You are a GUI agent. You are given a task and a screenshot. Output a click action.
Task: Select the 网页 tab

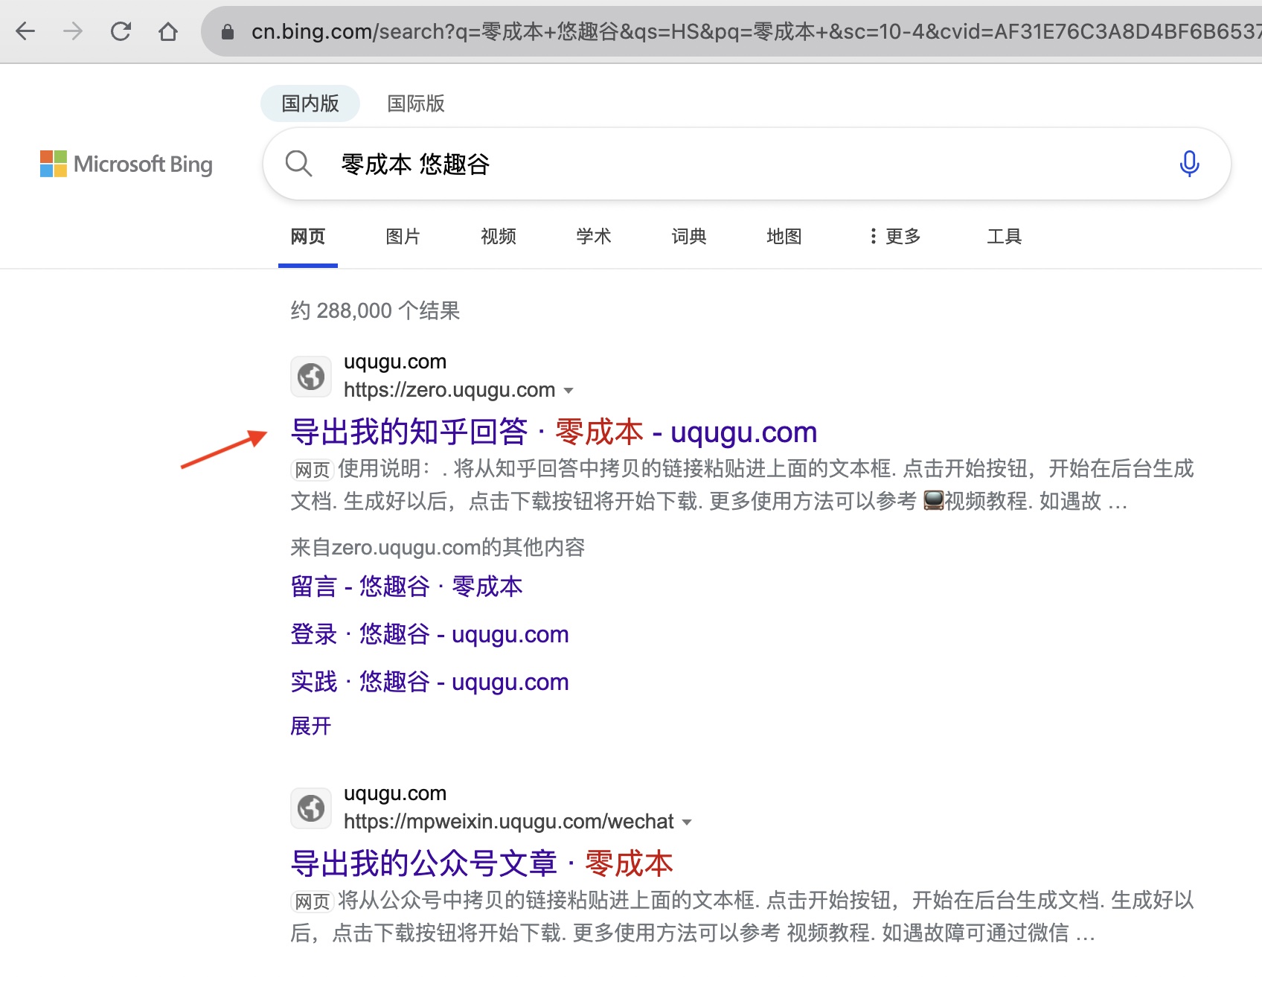pyautogui.click(x=308, y=237)
